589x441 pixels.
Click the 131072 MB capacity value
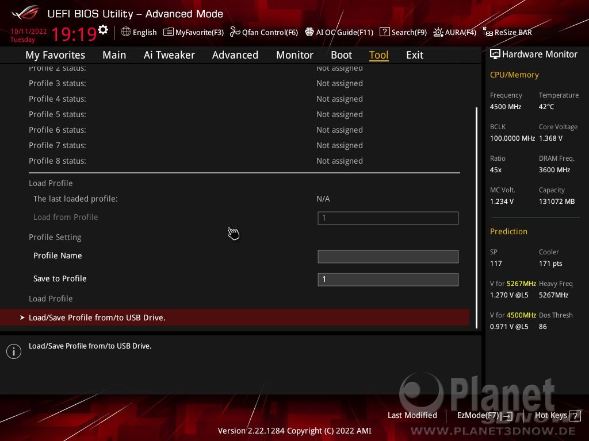557,202
